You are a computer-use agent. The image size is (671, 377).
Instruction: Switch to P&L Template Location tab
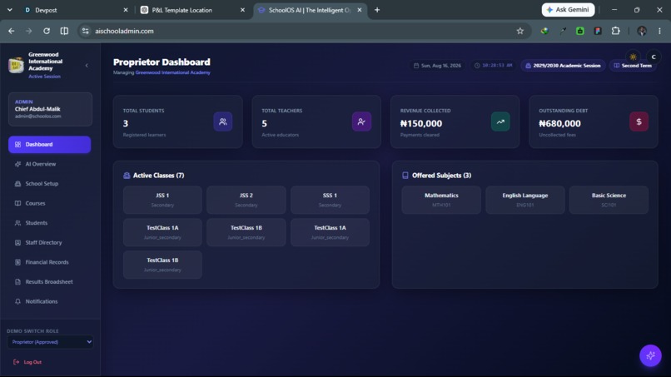pyautogui.click(x=192, y=10)
